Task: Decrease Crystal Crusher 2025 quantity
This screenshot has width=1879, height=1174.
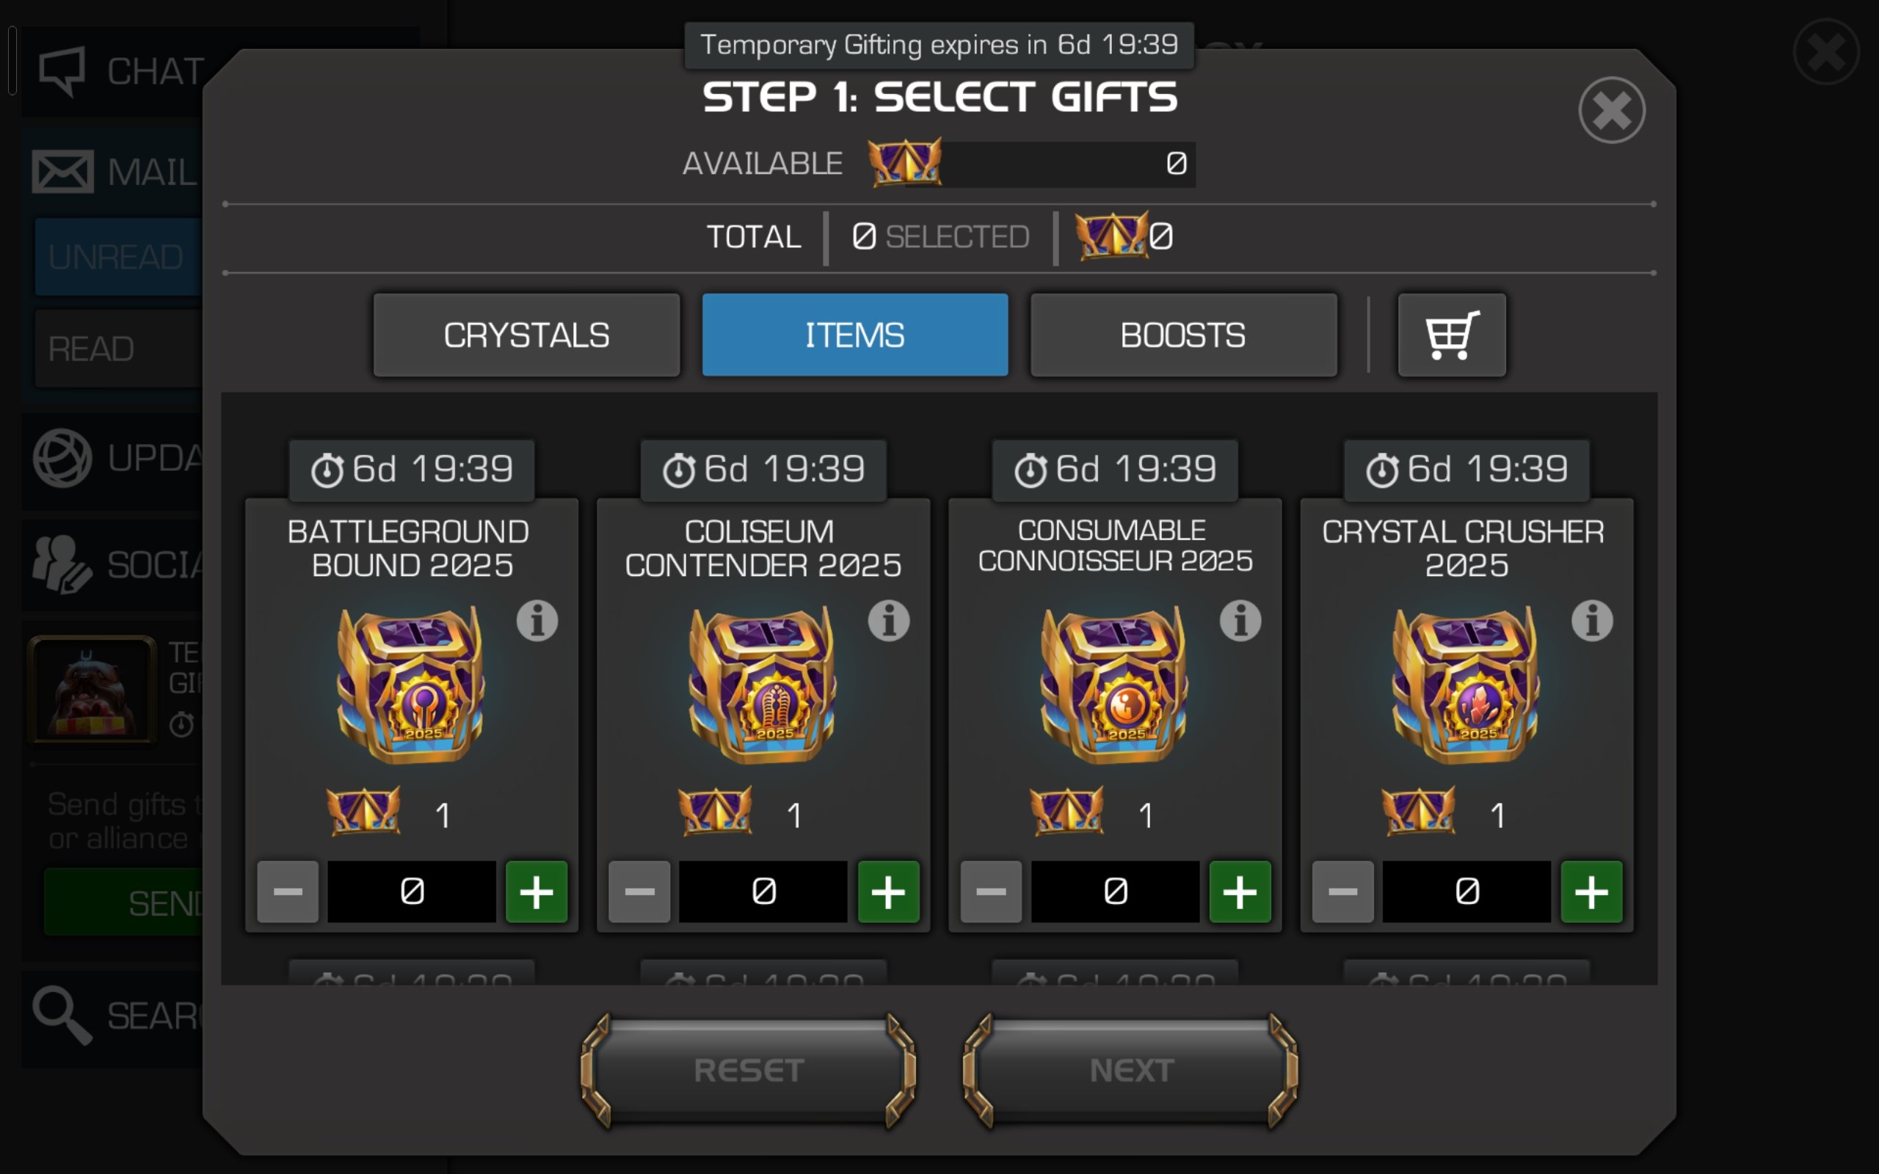Action: pos(1342,892)
